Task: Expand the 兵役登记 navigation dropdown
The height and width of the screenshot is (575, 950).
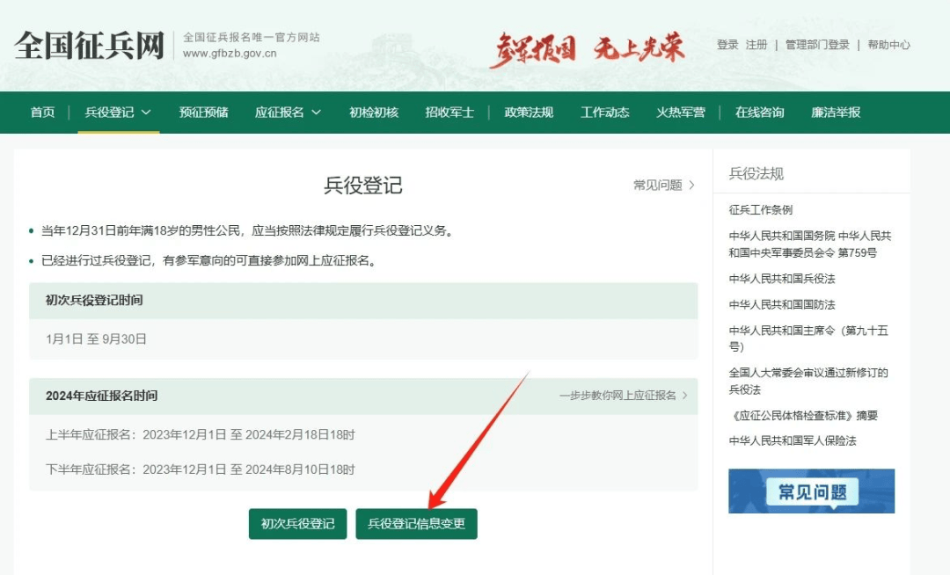Action: 115,113
